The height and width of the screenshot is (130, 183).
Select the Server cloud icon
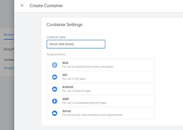[x=54, y=113]
